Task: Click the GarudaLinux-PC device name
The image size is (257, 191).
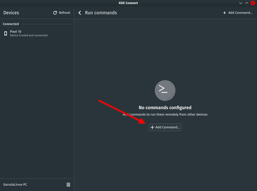Action: 15,184
